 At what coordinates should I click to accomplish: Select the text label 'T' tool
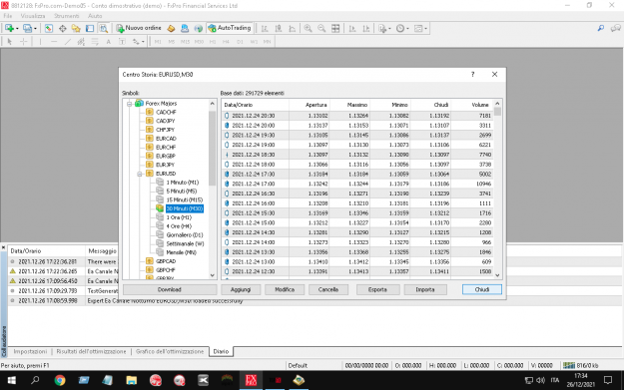click(122, 41)
